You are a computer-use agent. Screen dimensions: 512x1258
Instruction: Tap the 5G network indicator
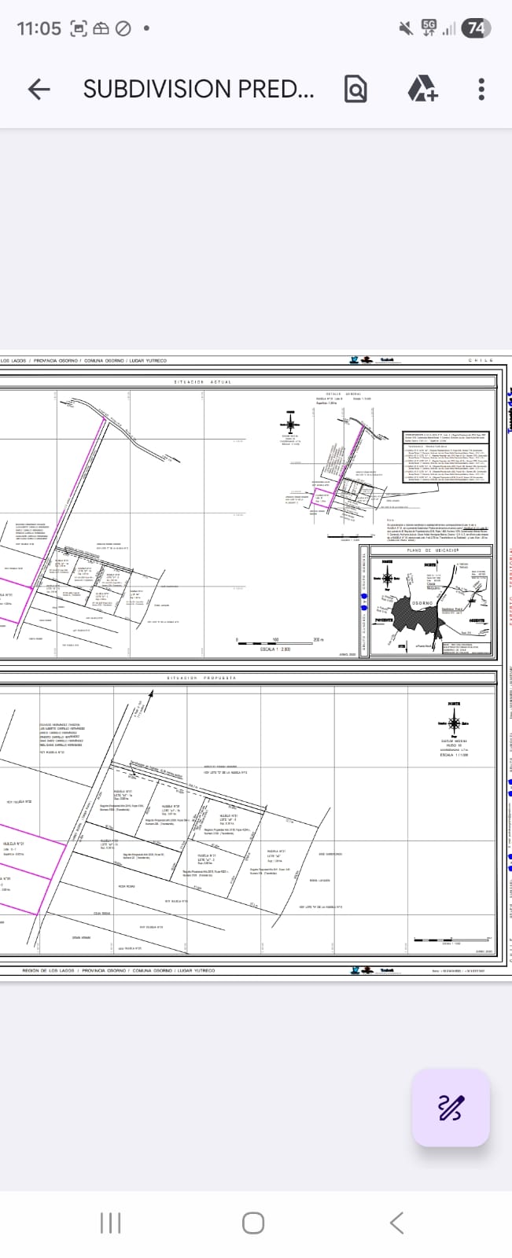tap(429, 28)
